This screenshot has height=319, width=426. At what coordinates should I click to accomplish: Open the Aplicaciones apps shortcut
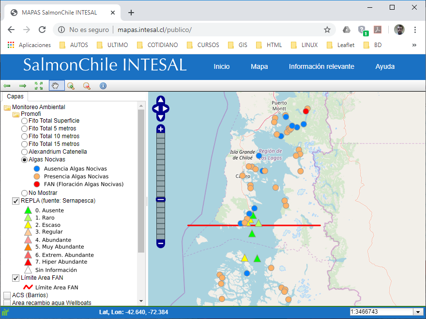click(29, 45)
